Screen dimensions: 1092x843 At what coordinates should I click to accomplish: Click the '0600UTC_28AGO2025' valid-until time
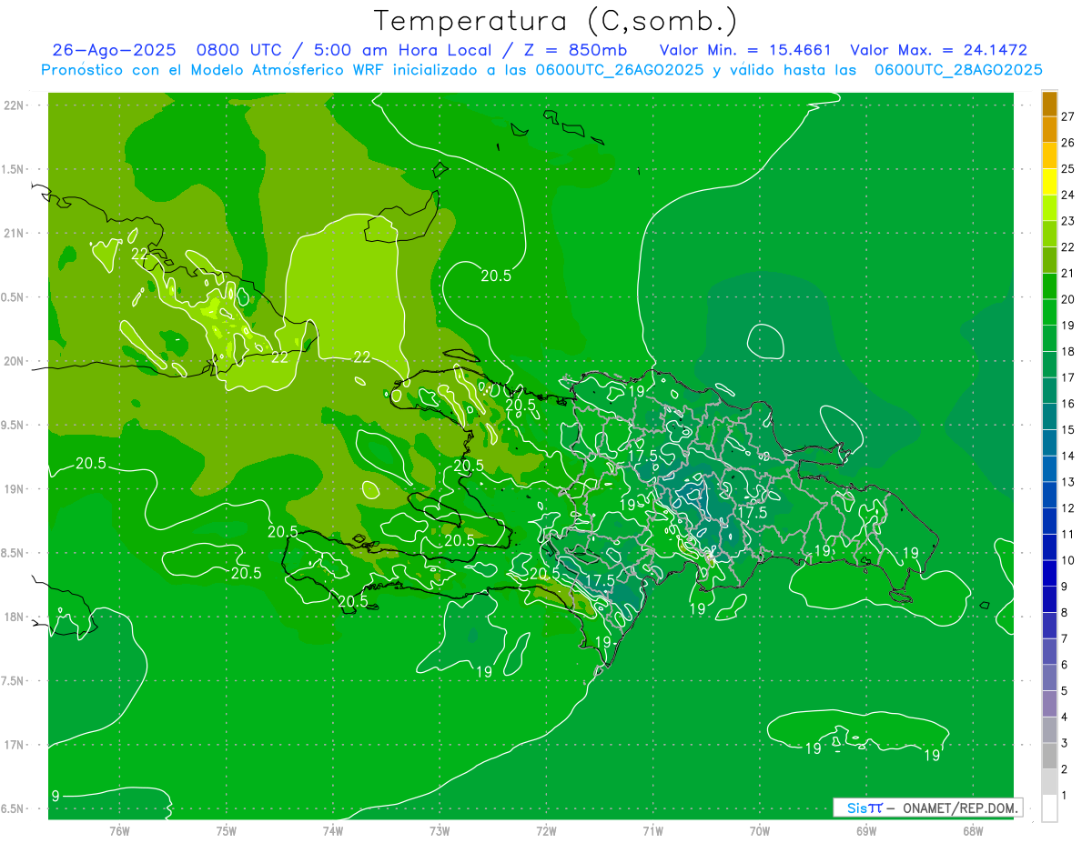(x=958, y=70)
